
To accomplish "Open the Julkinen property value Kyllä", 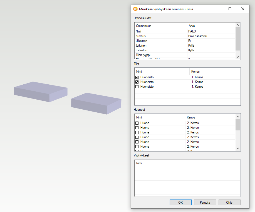I will coord(211,46).
